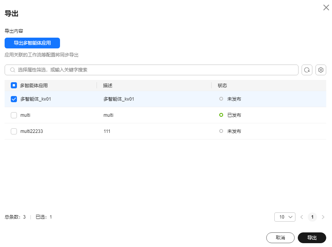This screenshot has width=332, height=247.
Task: Open the page size dropdown showing 10
Action: pyautogui.click(x=285, y=217)
